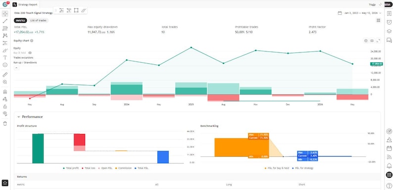Toggle the Buy & hold visibility eye
This screenshot has height=190, width=393.
coord(30,53)
